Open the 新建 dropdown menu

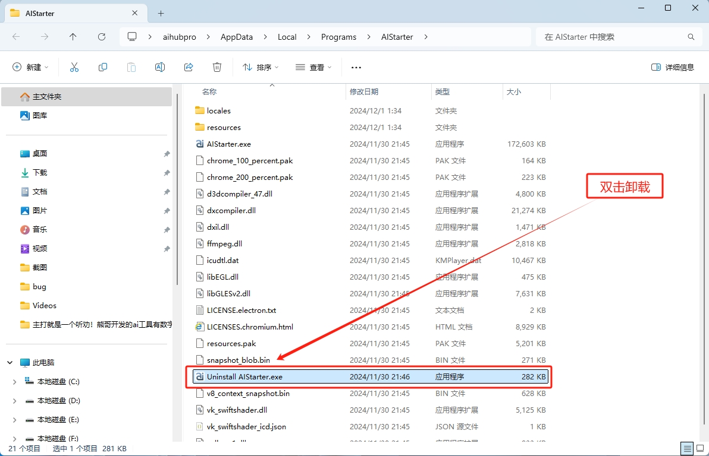(x=30, y=66)
